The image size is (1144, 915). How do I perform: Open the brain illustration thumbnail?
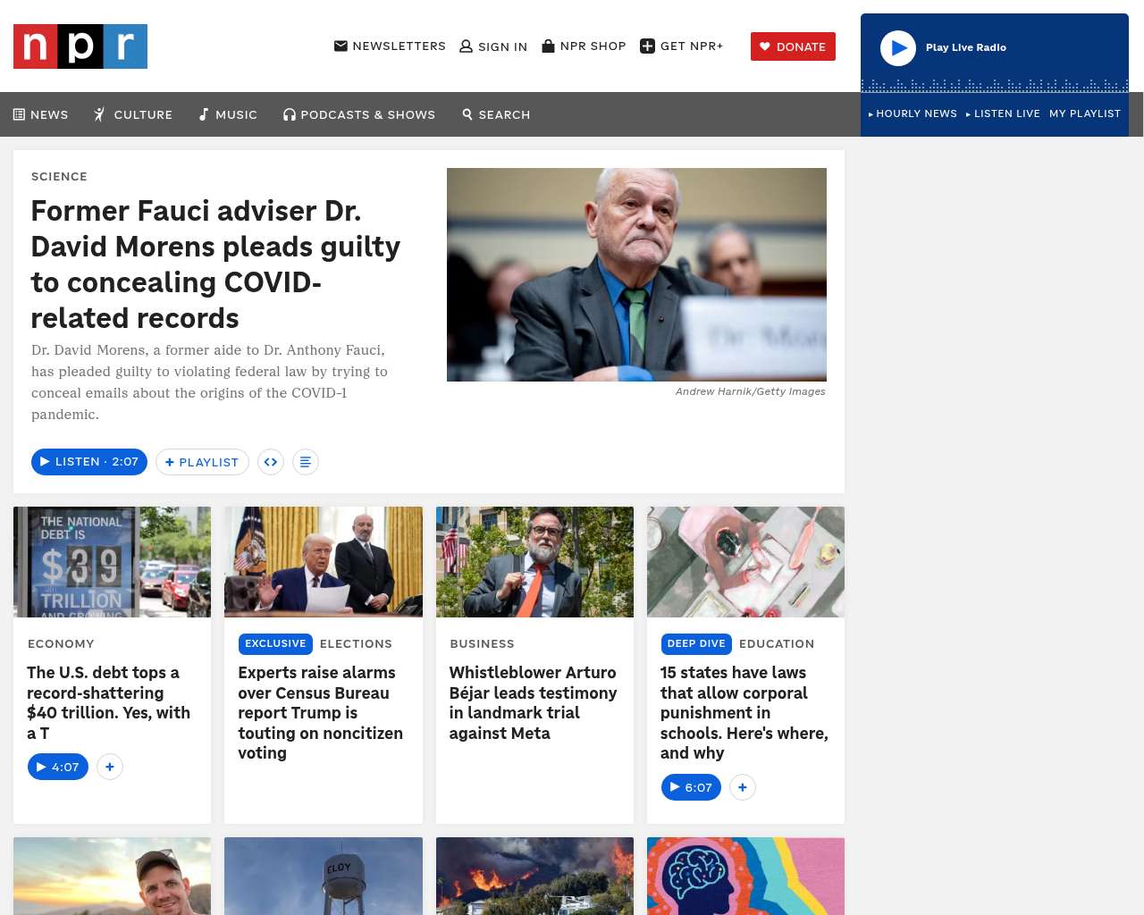coord(745,877)
